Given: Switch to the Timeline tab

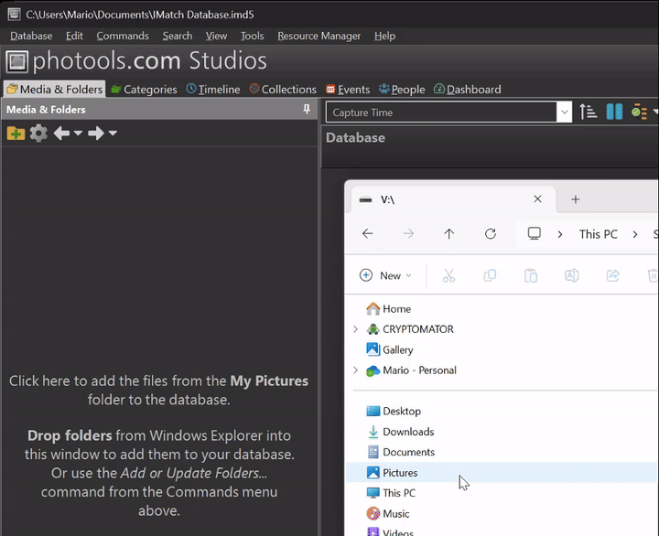Looking at the screenshot, I should pos(213,89).
